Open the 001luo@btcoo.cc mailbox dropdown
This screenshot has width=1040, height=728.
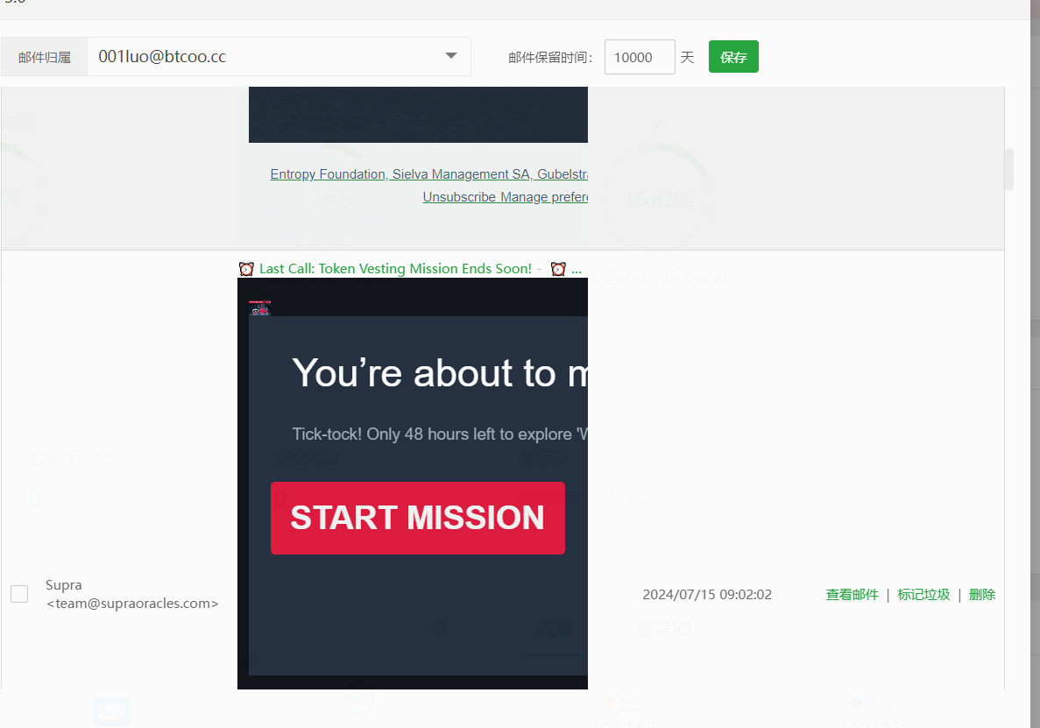(x=279, y=56)
